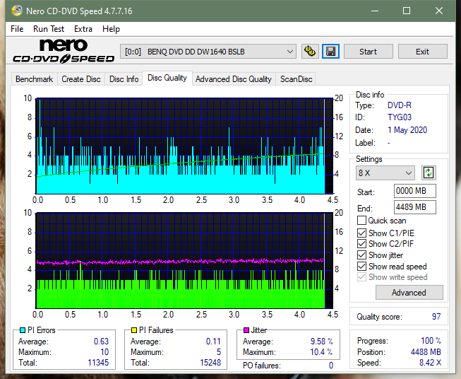Click the save floppy disk icon
This screenshot has width=461, height=379.
tap(331, 52)
